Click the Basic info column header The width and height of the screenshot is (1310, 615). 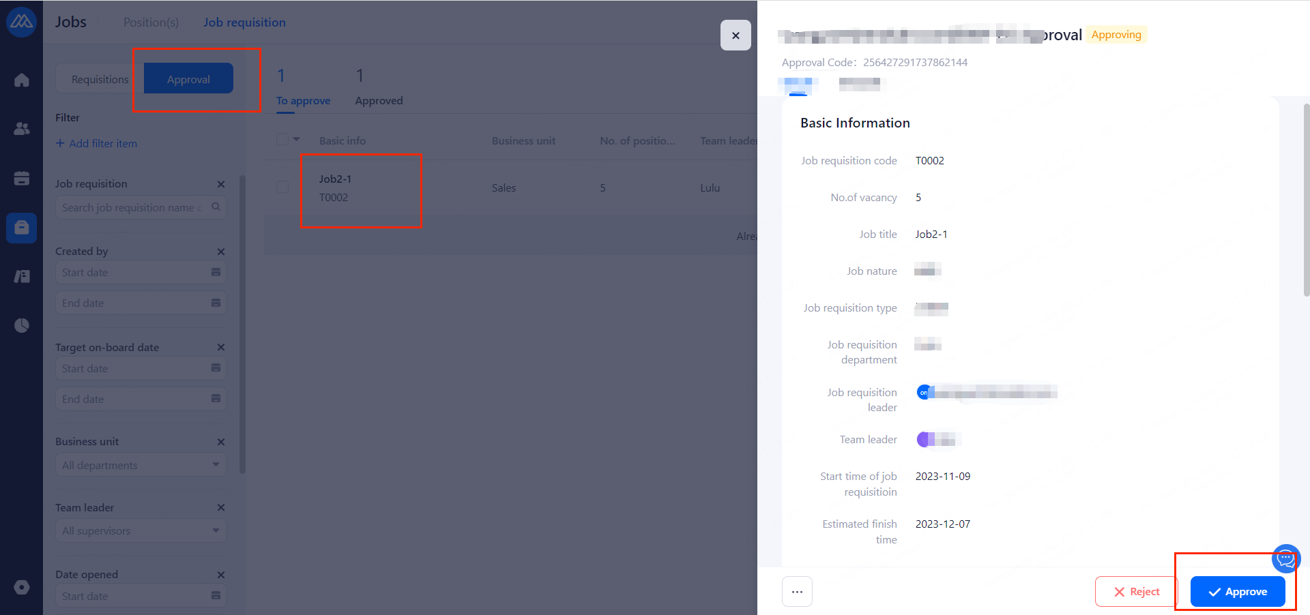tap(343, 141)
